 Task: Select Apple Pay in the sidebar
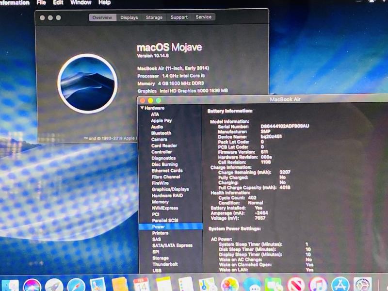tap(161, 120)
